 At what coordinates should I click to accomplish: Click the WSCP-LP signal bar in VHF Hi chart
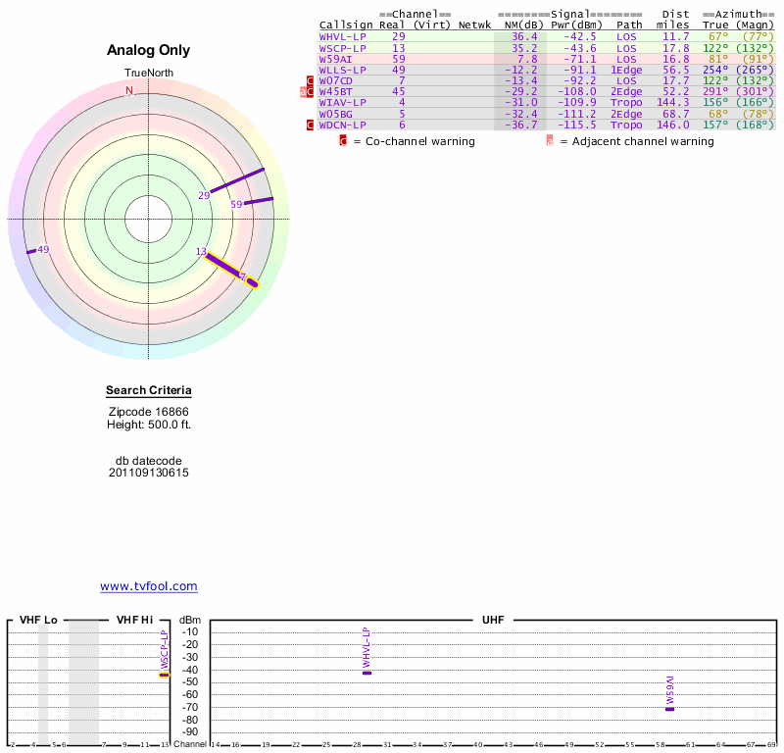tap(165, 675)
